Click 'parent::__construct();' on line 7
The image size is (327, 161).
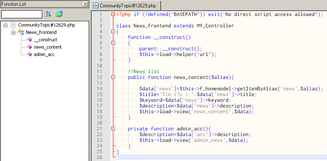[170, 49]
